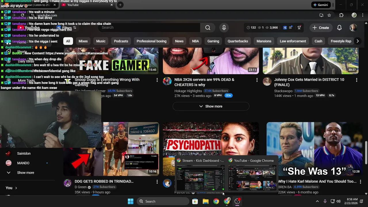Open Stackswopo channel avatar
The image size is (368, 207).
coord(267,81)
